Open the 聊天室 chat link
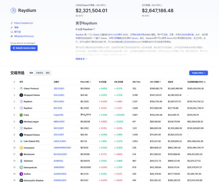The height and width of the screenshot is (182, 219). [17, 32]
